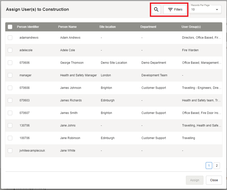Tick the checkbox for Jane Robinson
Viewport: 227px width, 190px height.
pyautogui.click(x=10, y=138)
